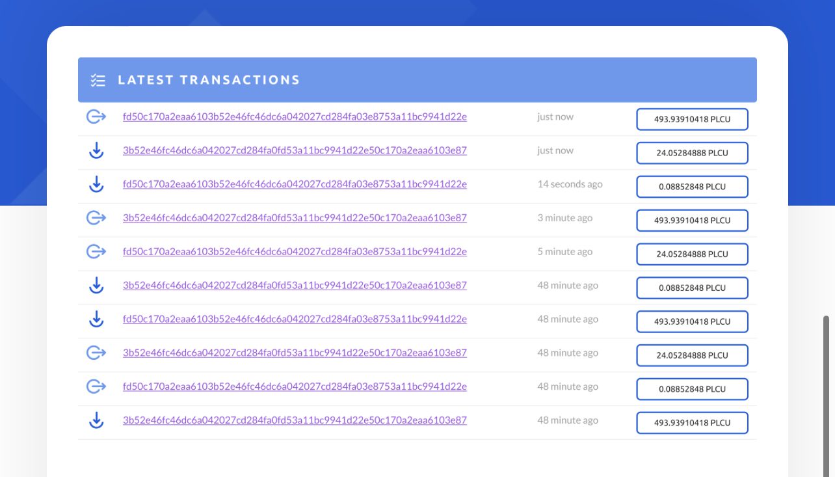Click outgoing icon of 48-minute fd50c170 0.08852848 row

(96, 387)
